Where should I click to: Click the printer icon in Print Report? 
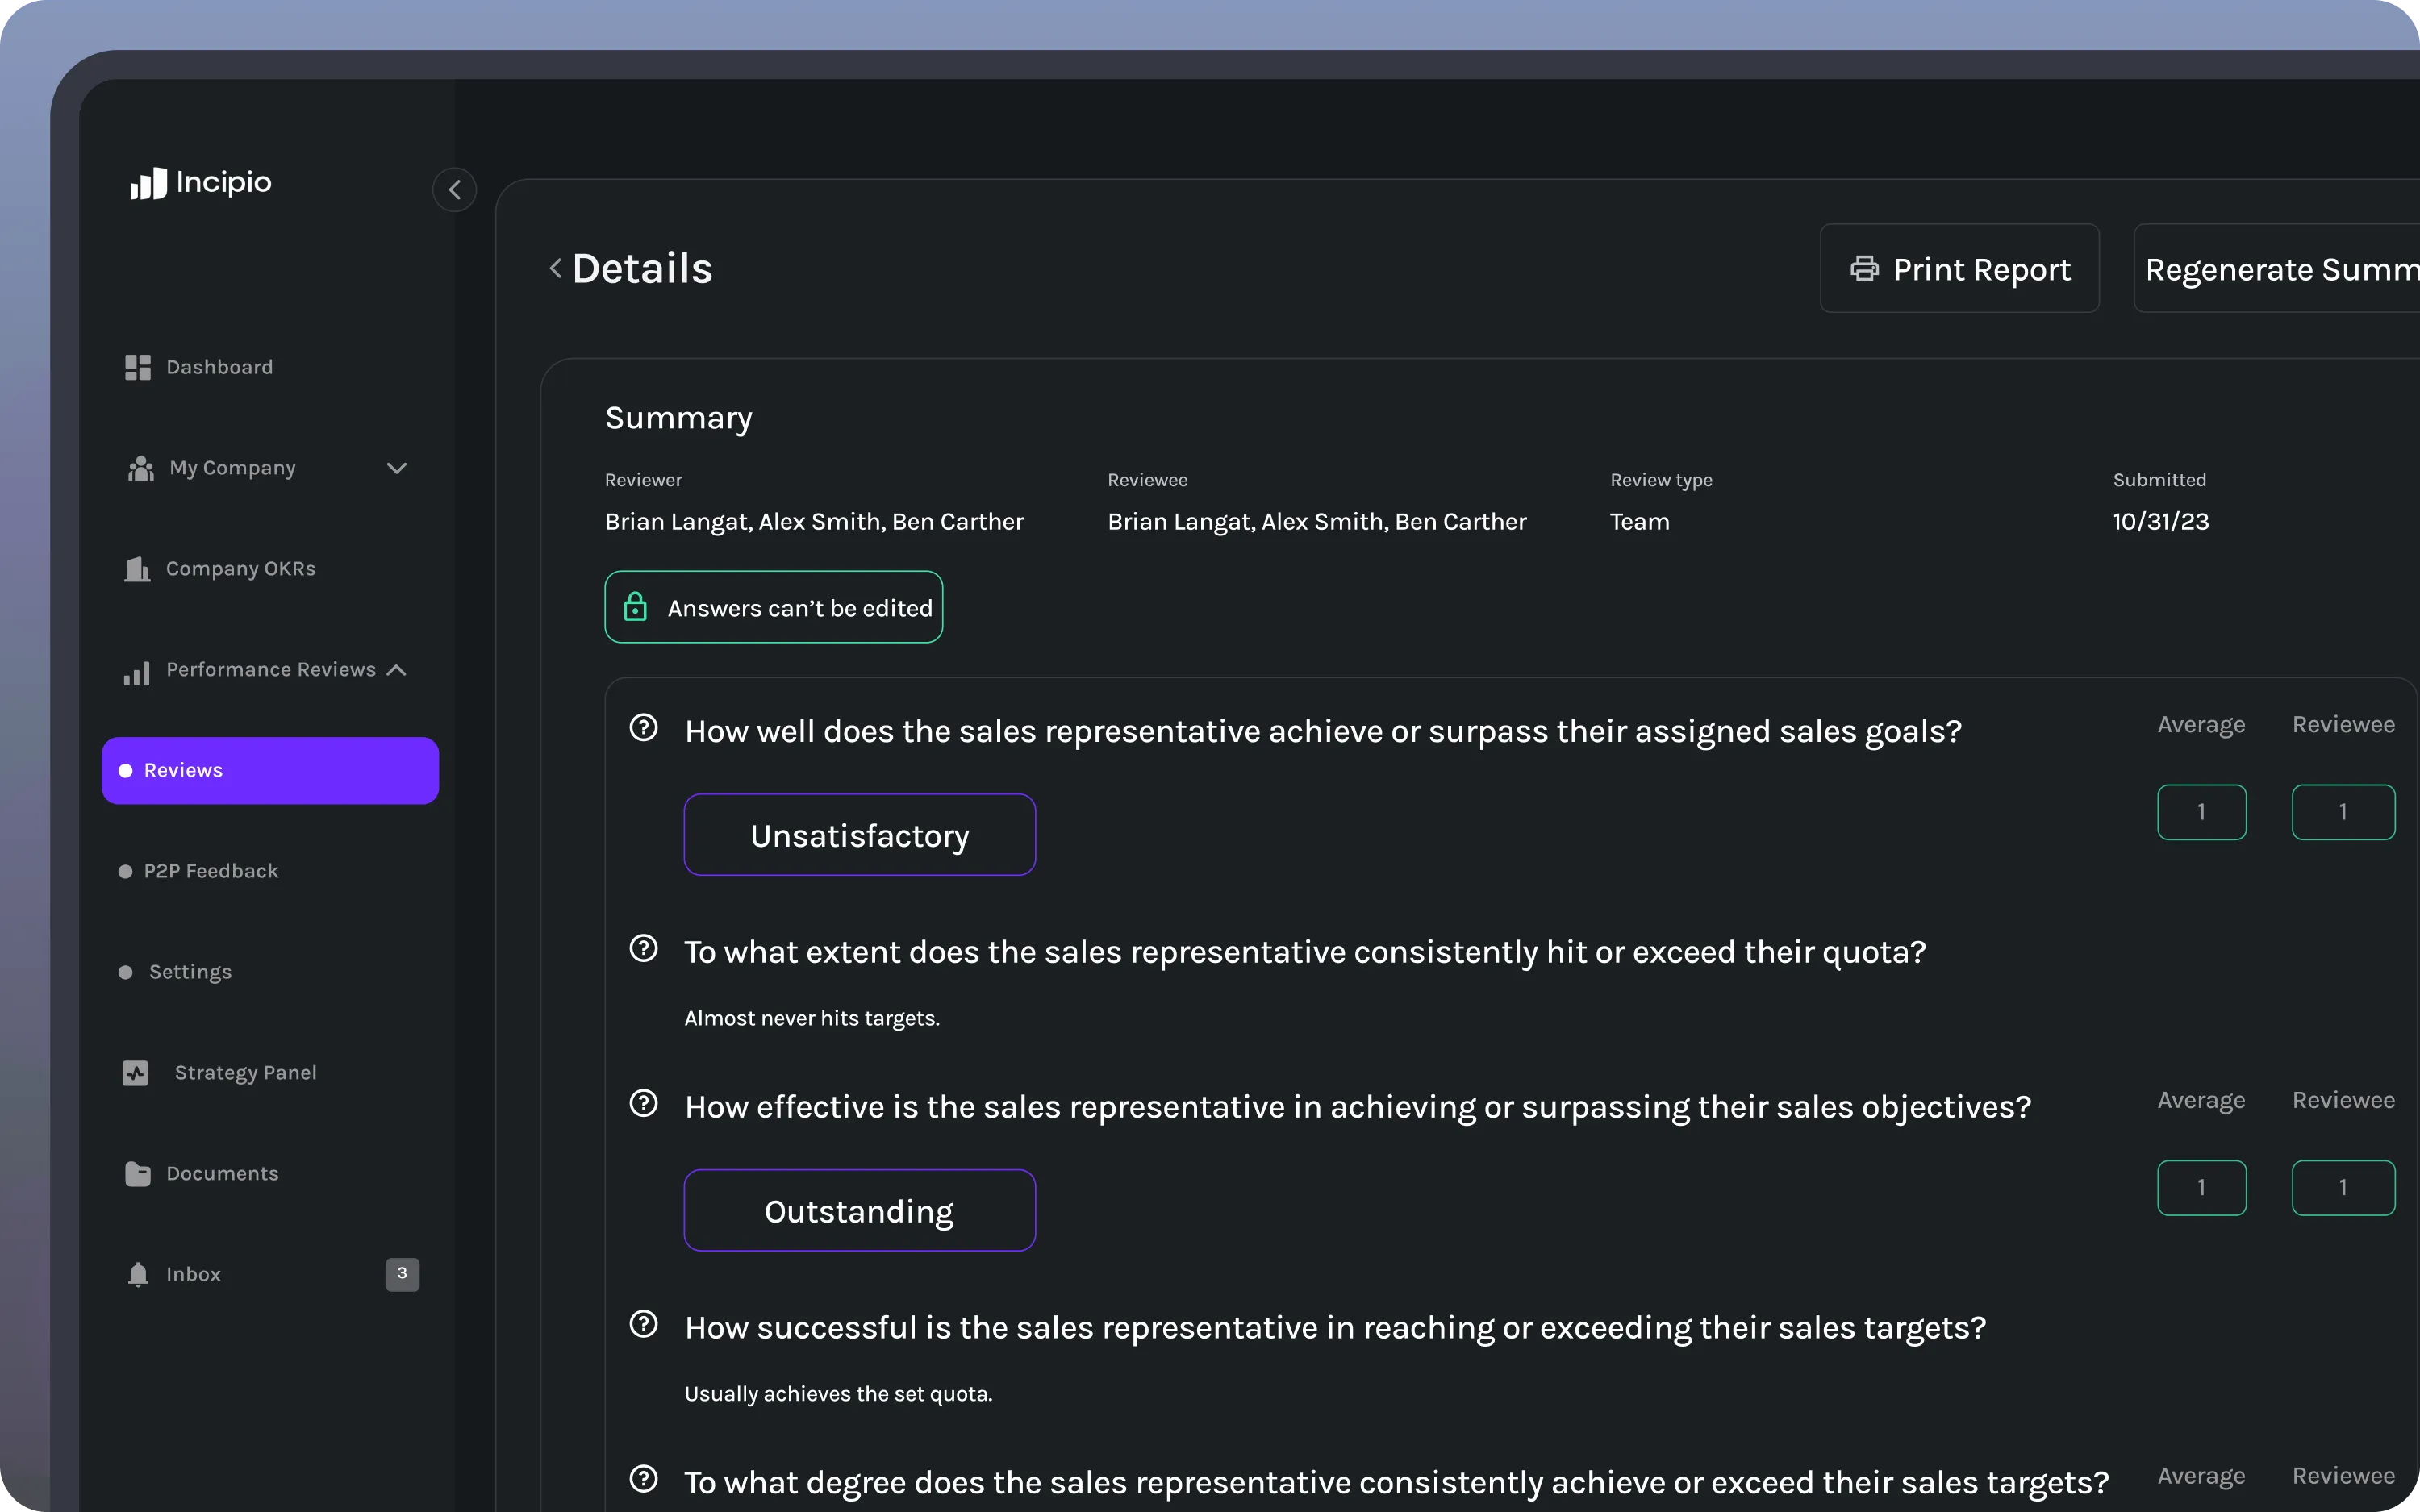1864,269
